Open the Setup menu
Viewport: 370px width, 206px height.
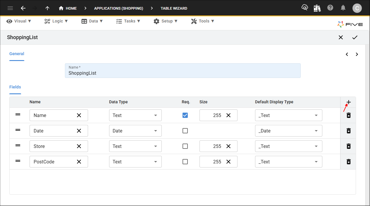(x=166, y=21)
